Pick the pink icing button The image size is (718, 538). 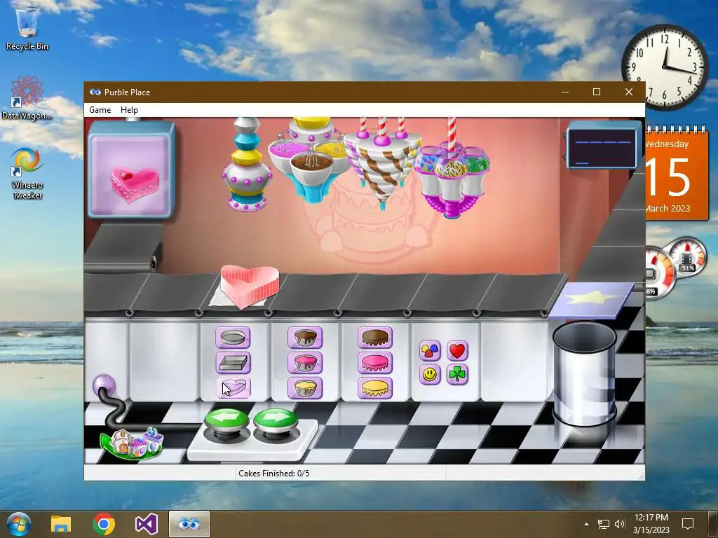click(375, 363)
